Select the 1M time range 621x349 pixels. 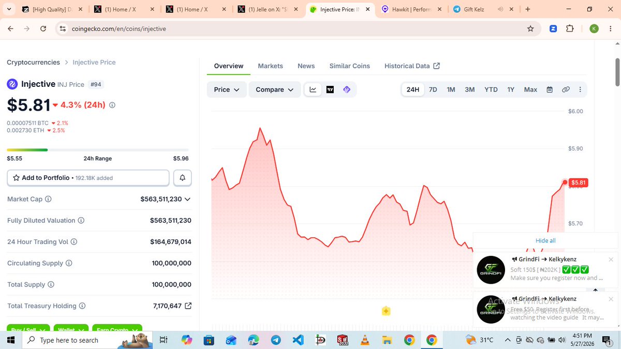click(x=451, y=89)
